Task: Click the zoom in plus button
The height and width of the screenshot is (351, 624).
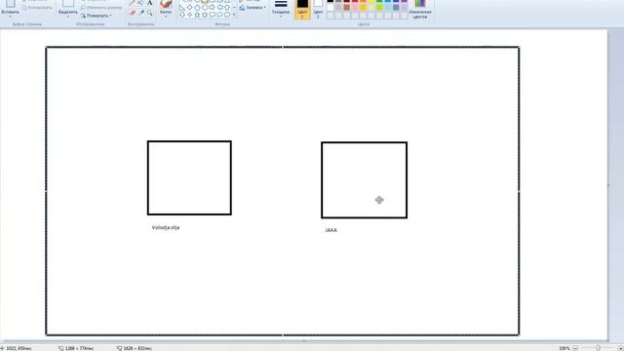Action: click(x=620, y=348)
